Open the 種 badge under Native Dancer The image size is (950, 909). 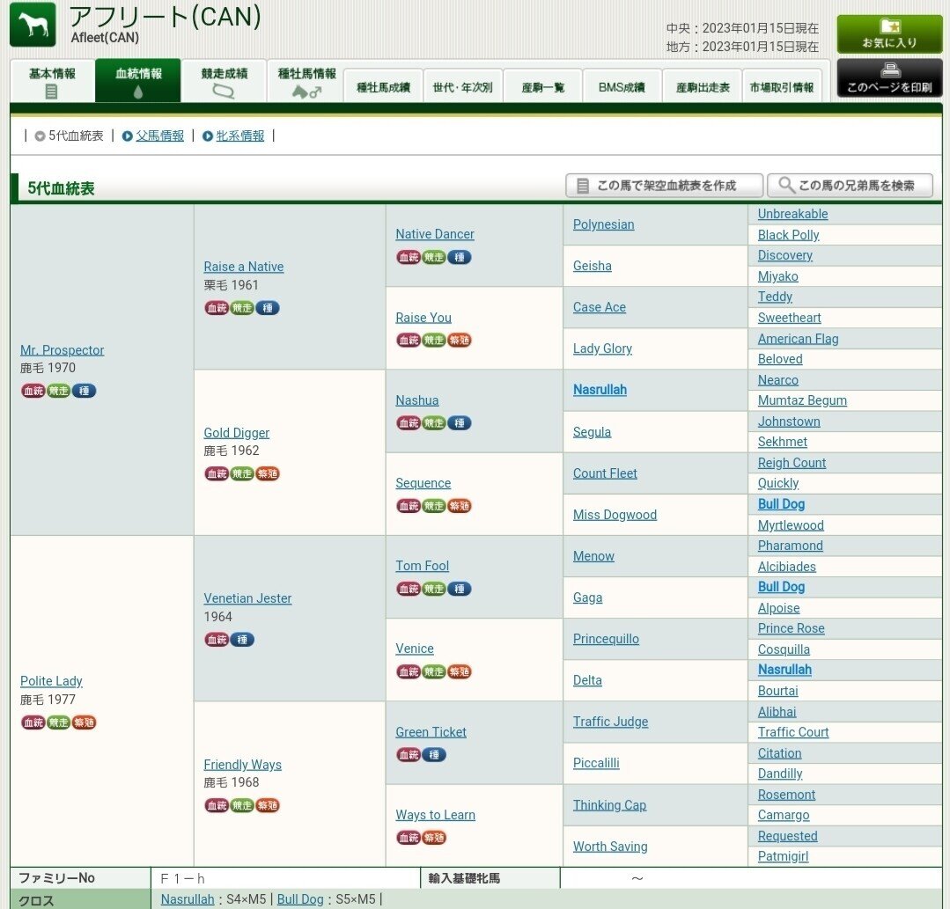pyautogui.click(x=460, y=257)
